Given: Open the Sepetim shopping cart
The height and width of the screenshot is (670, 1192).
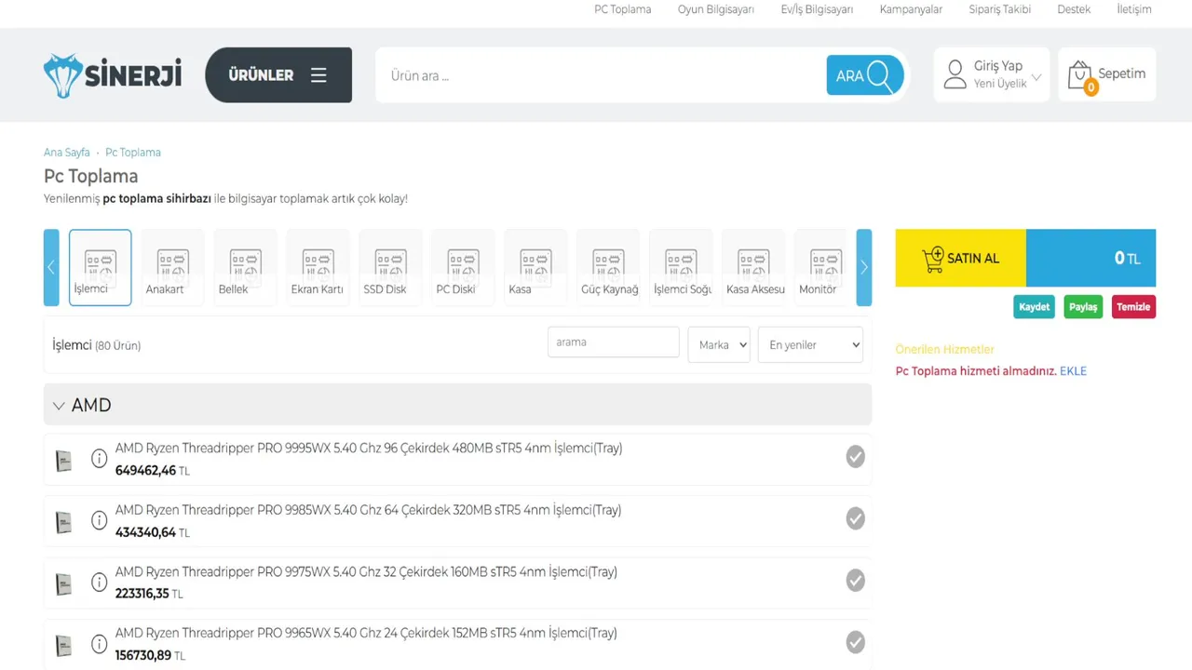Looking at the screenshot, I should (x=1106, y=74).
